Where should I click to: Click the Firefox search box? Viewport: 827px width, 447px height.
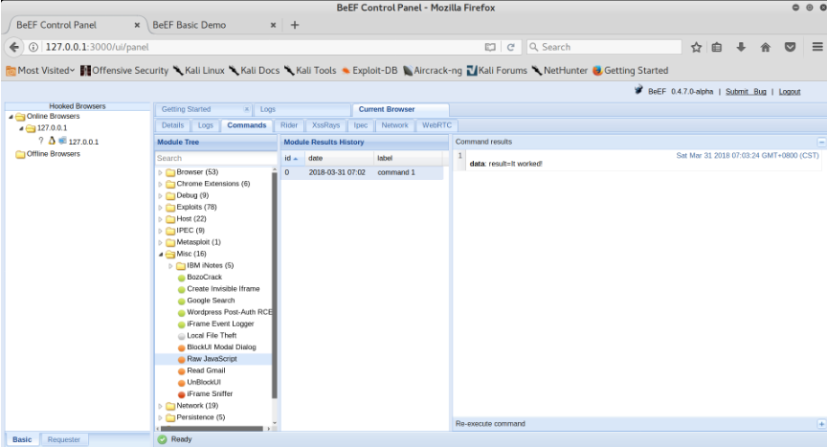coord(604,47)
